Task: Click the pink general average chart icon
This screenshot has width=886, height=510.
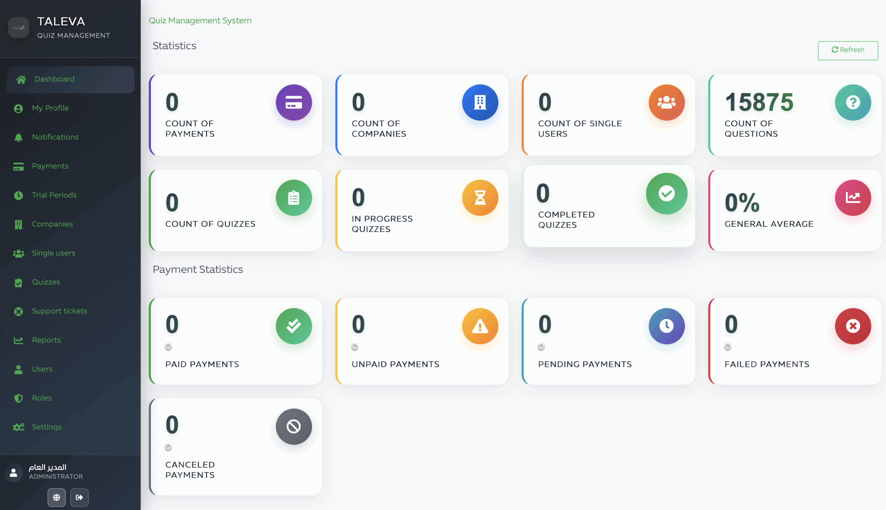Action: [852, 198]
